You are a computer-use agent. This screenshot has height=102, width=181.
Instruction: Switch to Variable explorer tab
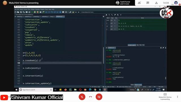[132, 45]
